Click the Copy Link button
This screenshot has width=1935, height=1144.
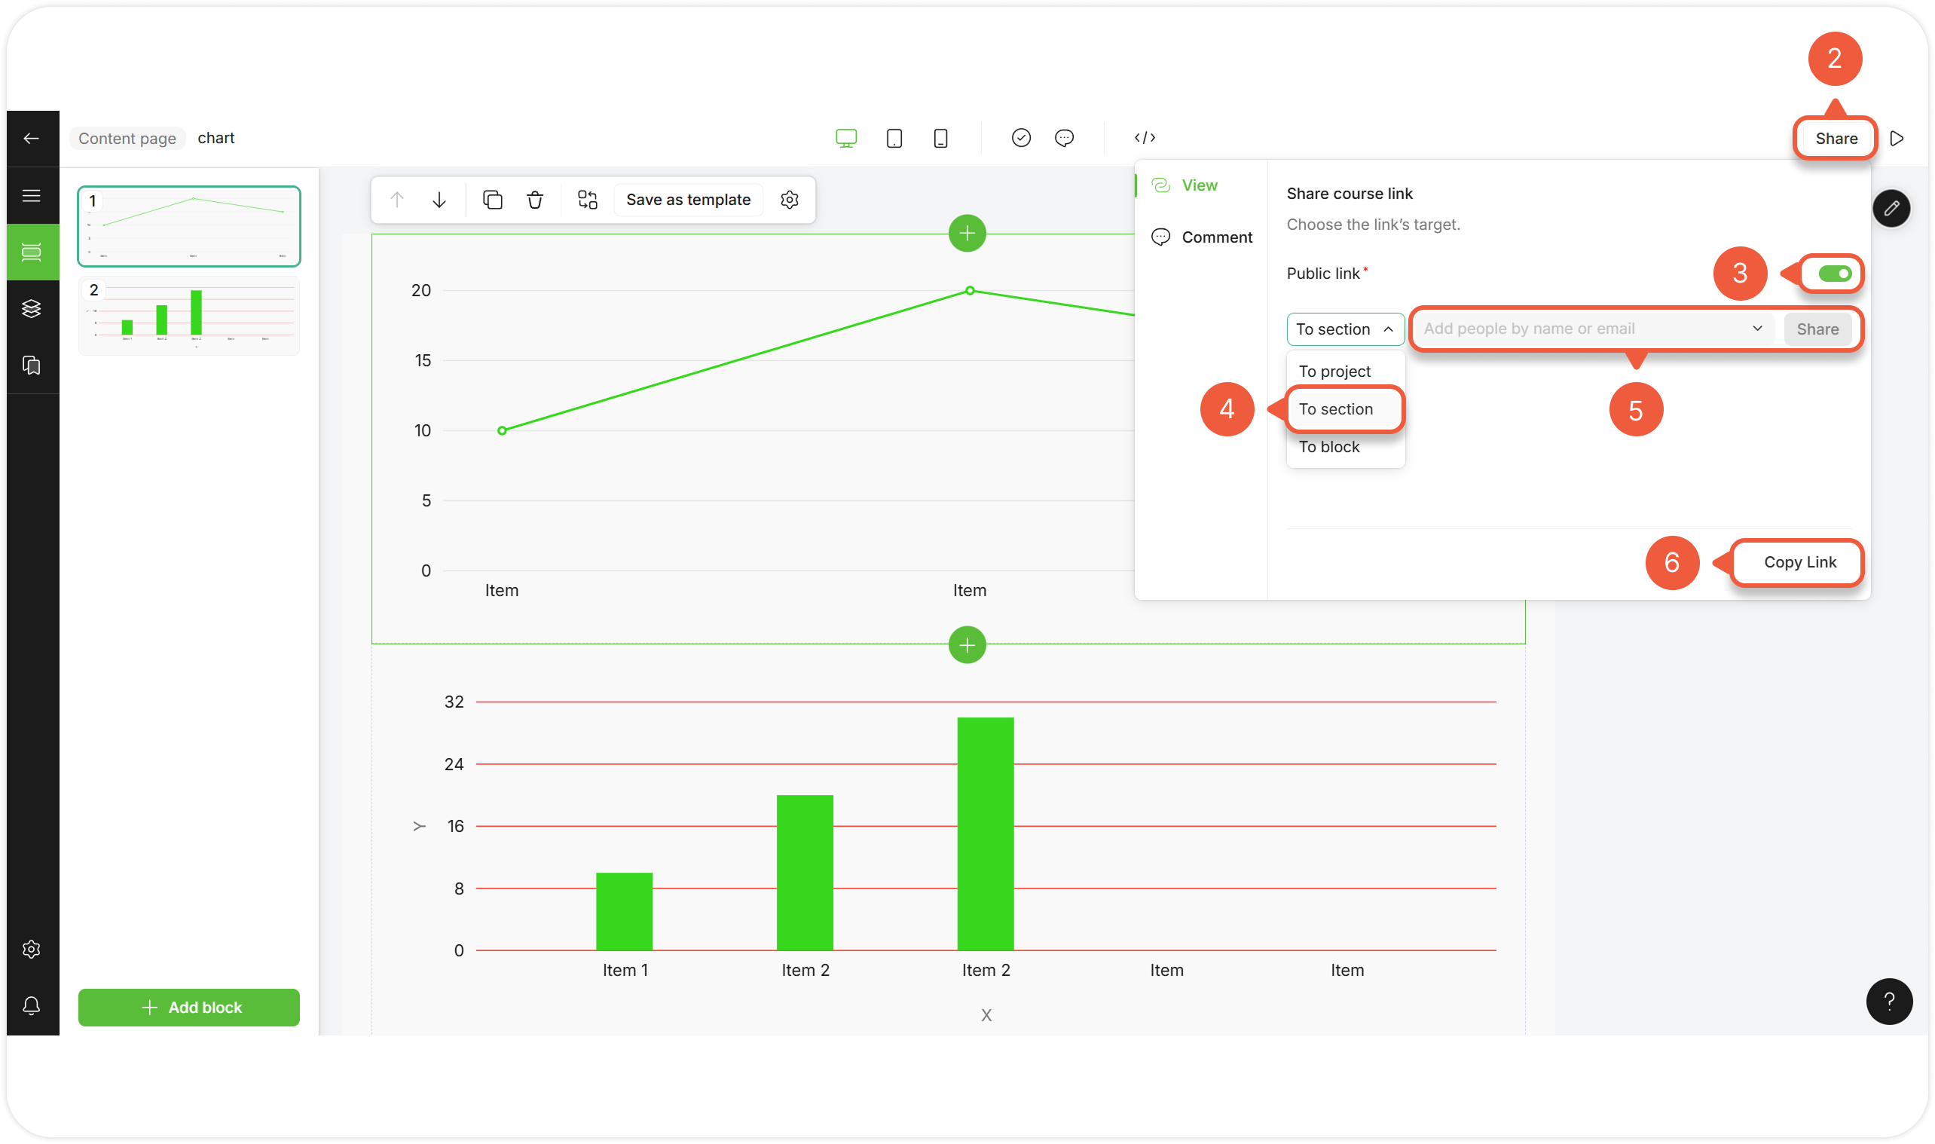(x=1799, y=563)
